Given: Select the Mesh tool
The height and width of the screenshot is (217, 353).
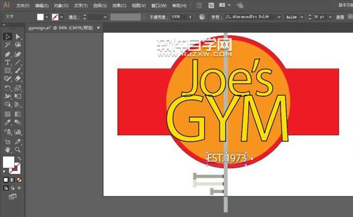Looking at the screenshot, I should 8,114.
